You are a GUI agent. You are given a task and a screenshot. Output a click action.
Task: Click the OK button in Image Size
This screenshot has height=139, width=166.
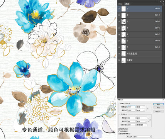158,104
